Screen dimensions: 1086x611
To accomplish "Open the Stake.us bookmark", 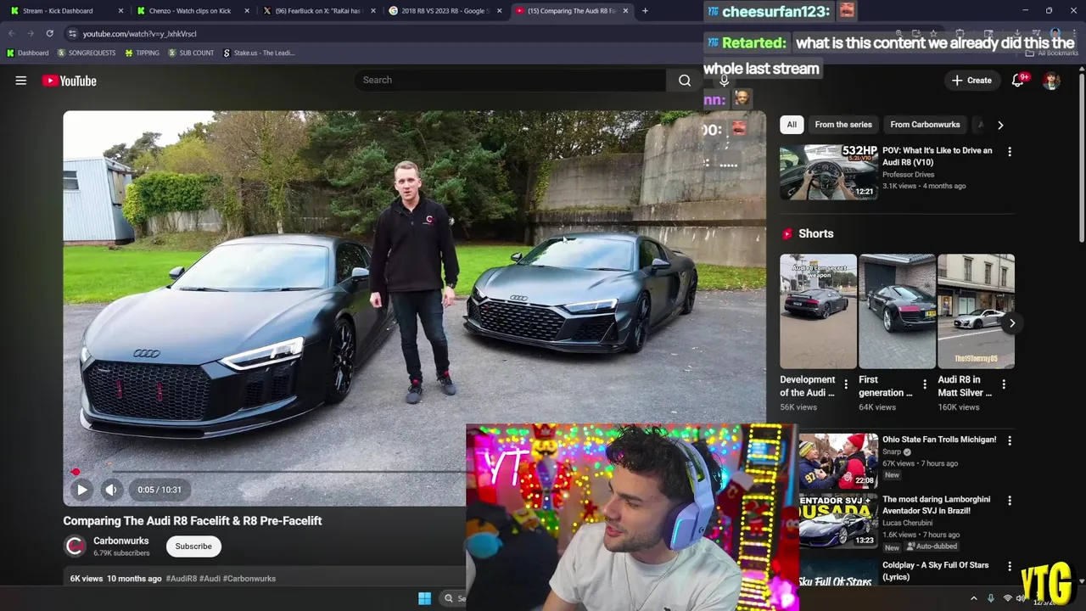I will coord(259,53).
